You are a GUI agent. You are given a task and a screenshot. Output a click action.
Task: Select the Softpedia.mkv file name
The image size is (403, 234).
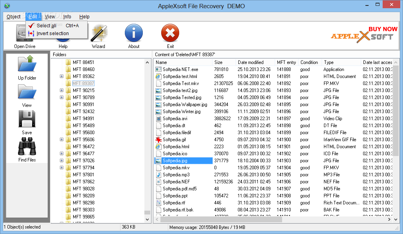[x=176, y=168]
